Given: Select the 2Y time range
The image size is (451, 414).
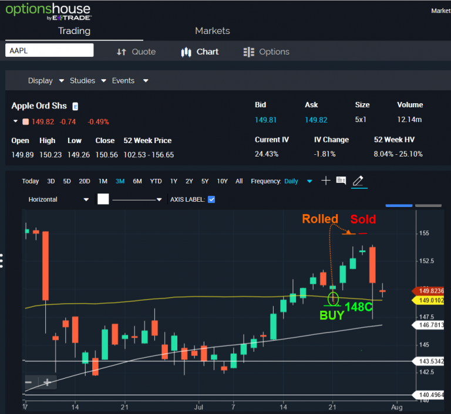Looking at the screenshot, I should tap(189, 181).
